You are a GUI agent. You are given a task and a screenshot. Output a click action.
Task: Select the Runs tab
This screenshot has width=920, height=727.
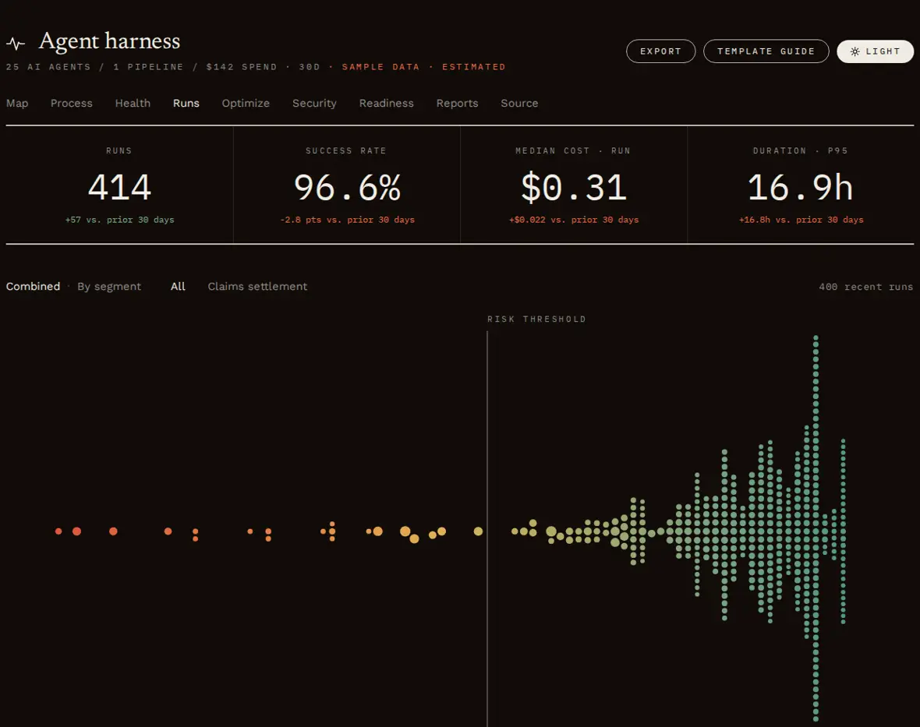(186, 103)
